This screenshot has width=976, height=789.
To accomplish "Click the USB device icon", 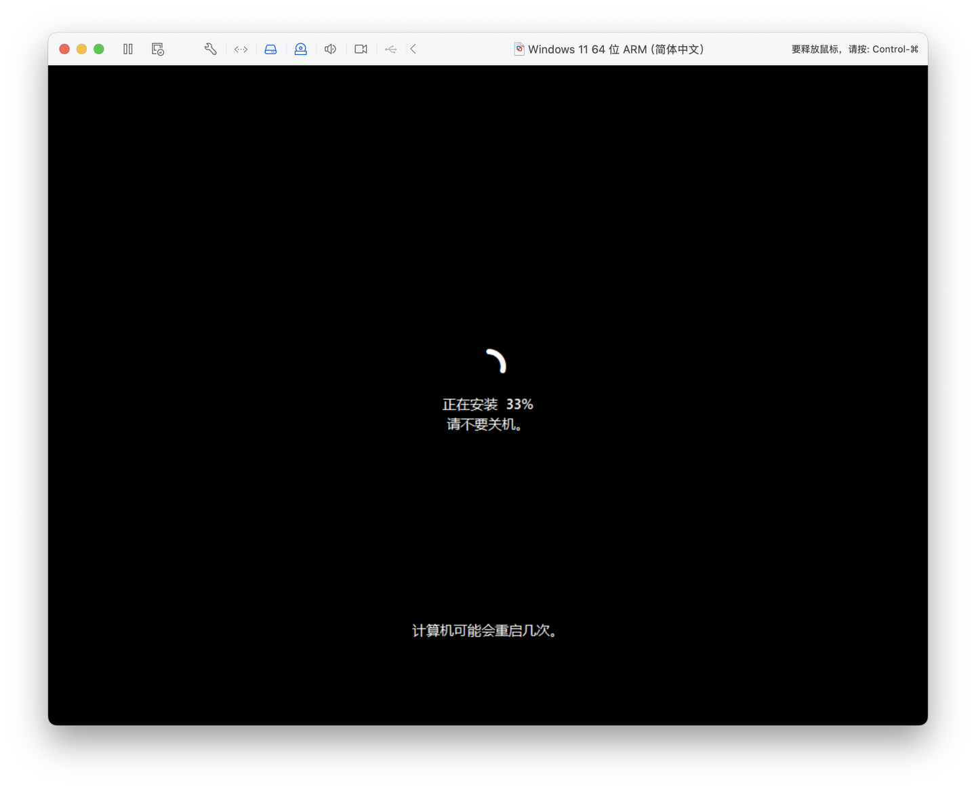I will pos(391,49).
